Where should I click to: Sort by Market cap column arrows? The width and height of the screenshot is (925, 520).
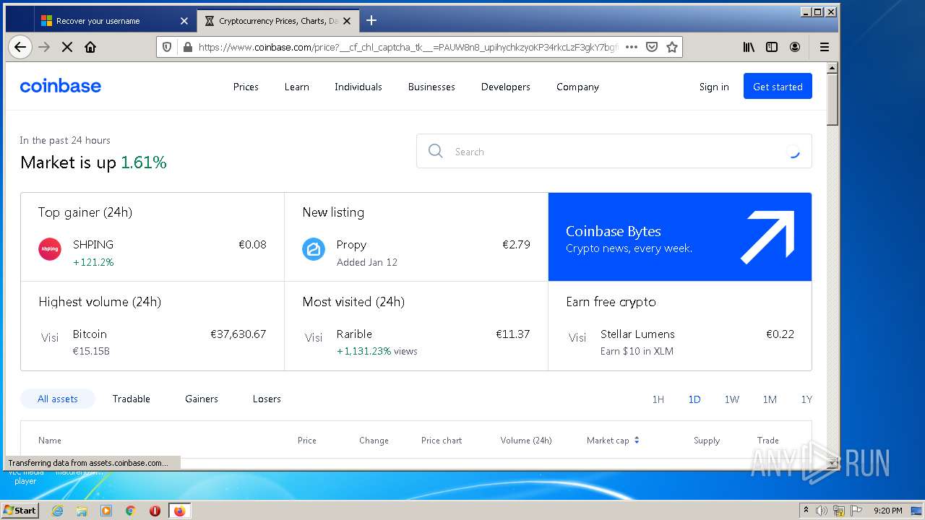637,440
